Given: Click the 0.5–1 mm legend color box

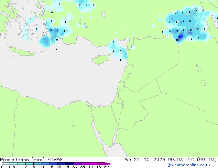Looking at the screenshot, I should coord(14,164).
